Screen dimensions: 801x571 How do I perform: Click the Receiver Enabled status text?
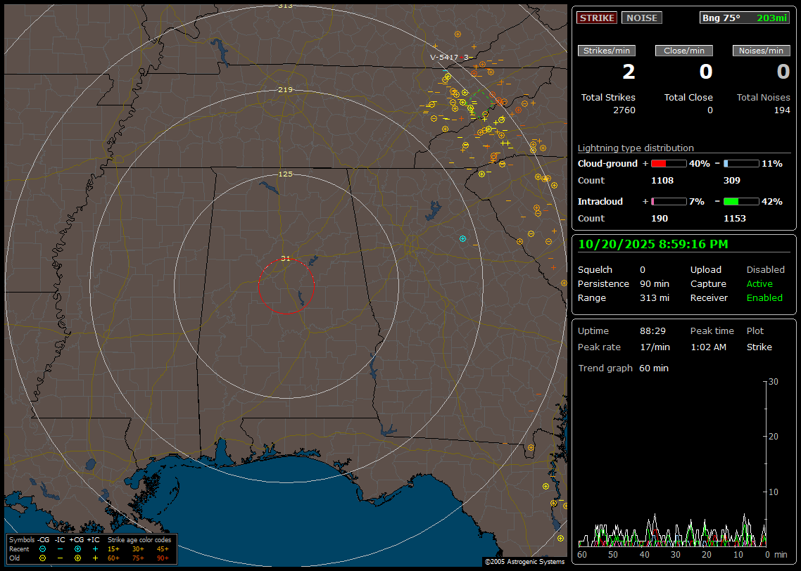(764, 297)
